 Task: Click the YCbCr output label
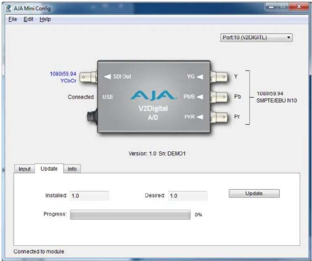tap(68, 81)
